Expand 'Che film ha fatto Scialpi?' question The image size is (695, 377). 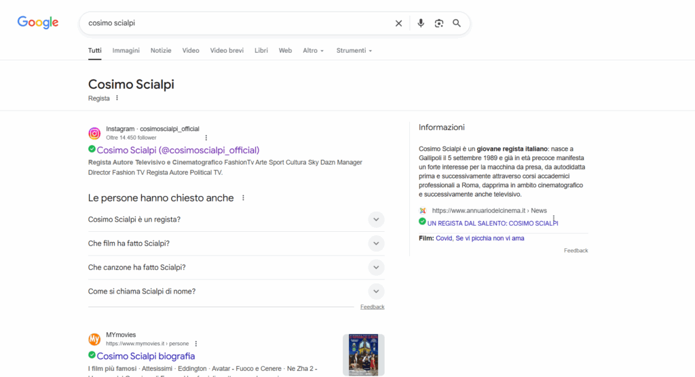pos(376,243)
